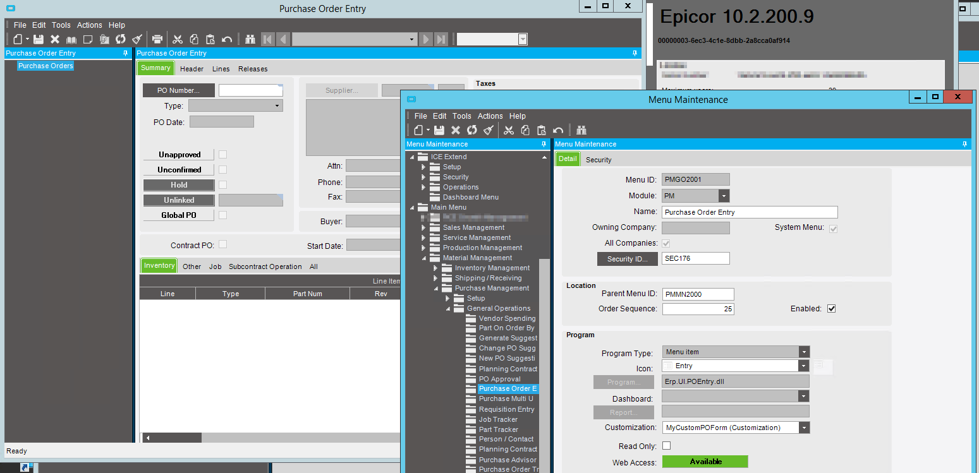Click the PO Number... button
Screen dimensions: 979x473
click(x=179, y=90)
